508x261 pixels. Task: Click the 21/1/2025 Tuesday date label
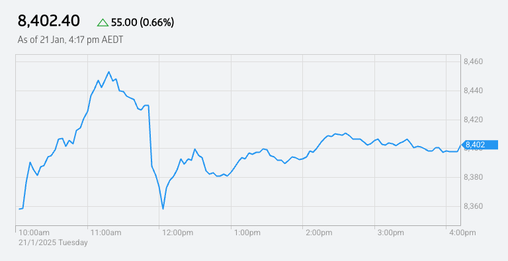53,242
